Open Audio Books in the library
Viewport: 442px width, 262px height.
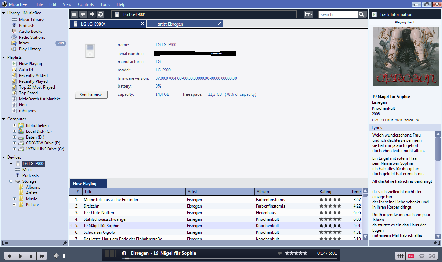(30, 31)
